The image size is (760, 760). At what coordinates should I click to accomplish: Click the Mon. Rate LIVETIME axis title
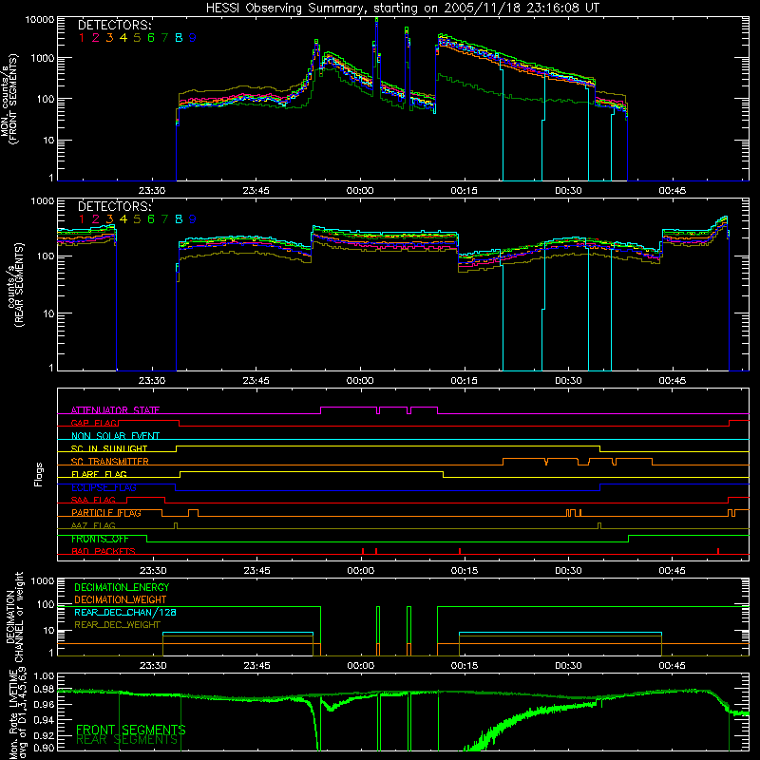16,713
